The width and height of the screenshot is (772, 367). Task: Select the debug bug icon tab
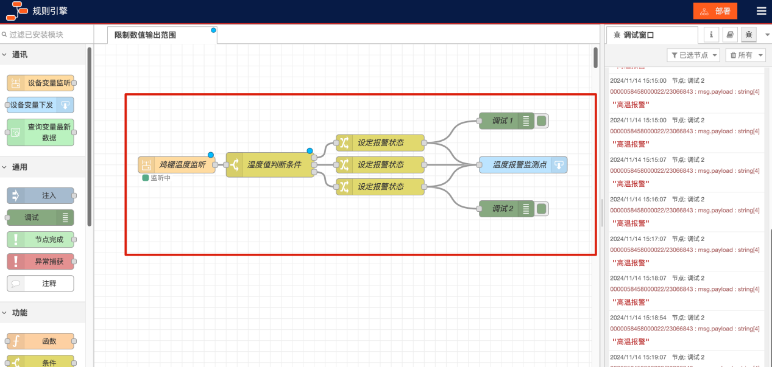[748, 35]
